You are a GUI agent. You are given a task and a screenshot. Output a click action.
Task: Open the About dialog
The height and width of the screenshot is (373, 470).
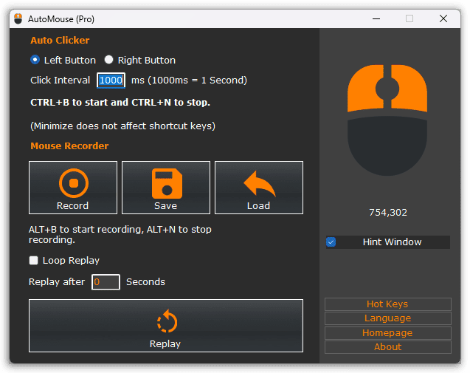click(x=388, y=347)
